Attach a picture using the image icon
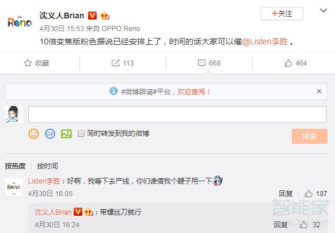 coord(66,134)
